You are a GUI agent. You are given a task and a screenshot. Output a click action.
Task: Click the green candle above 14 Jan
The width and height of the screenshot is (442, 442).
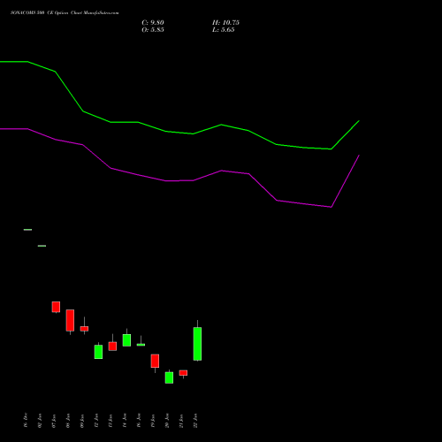126,340
